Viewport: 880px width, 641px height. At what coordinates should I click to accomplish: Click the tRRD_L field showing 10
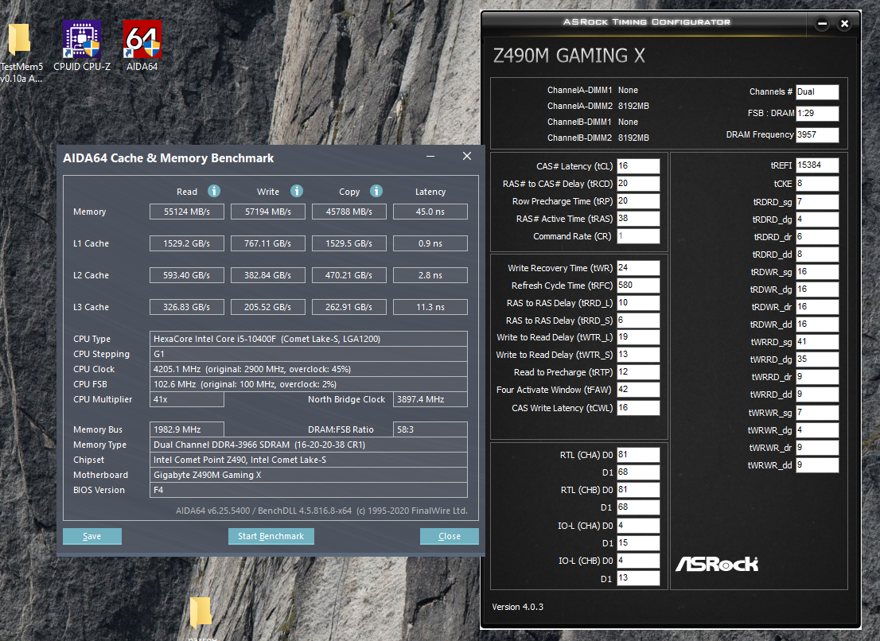pos(638,303)
